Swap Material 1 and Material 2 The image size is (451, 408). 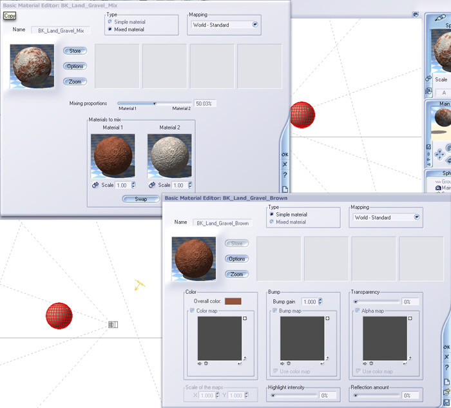141,199
